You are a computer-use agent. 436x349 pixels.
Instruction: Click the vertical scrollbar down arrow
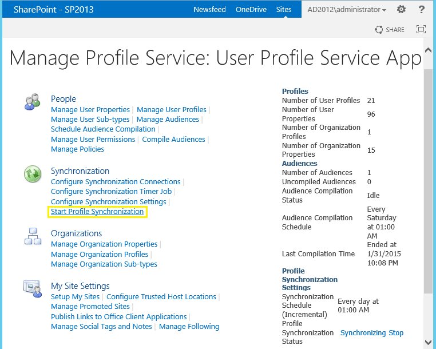pyautogui.click(x=429, y=343)
